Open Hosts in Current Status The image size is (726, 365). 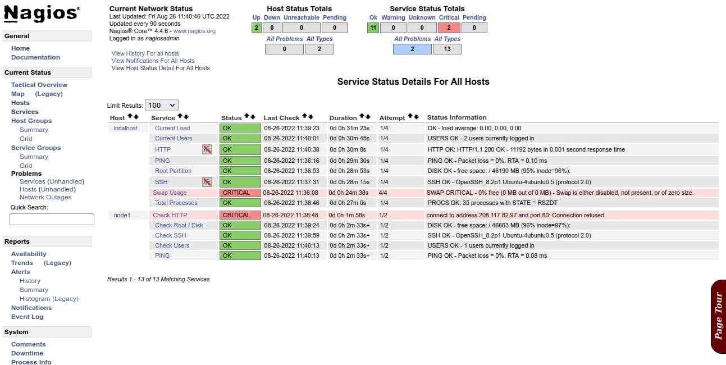tap(20, 103)
